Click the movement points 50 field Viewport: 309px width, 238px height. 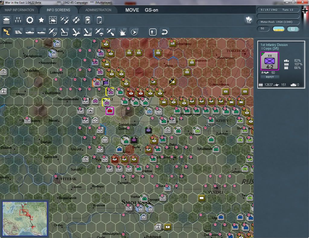(263, 29)
